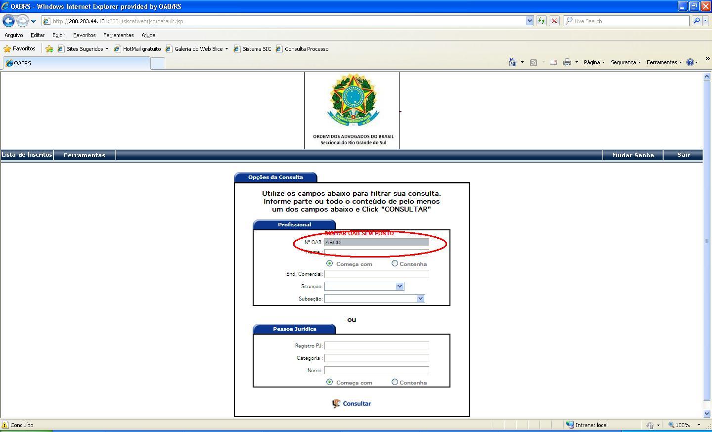Select Profissional Contenha radio button

point(395,263)
